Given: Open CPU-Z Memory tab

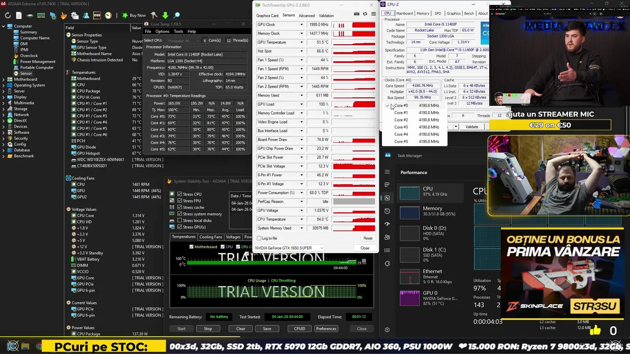Looking at the screenshot, I should (x=423, y=13).
